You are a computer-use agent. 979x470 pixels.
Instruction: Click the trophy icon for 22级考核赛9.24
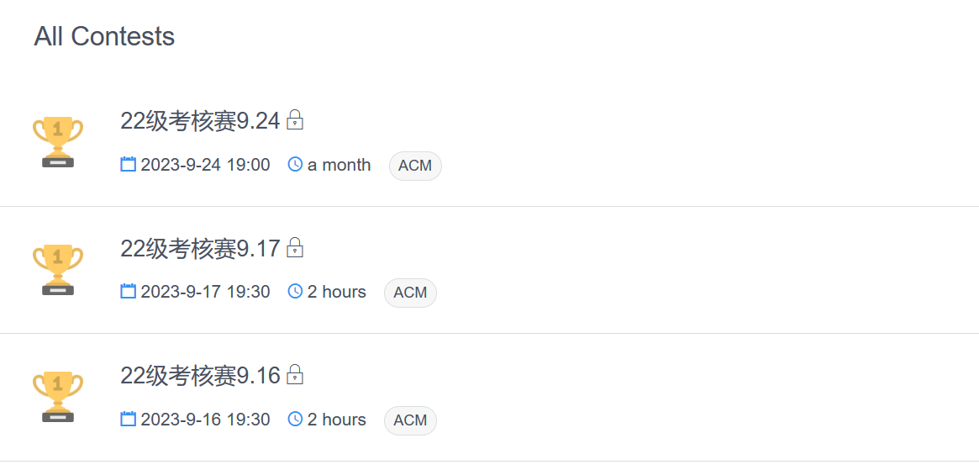(x=58, y=142)
